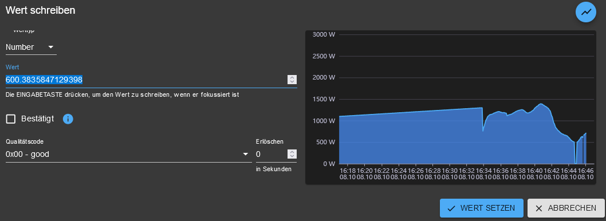The height and width of the screenshot is (221, 606).
Task: Click the 'Wert schreiben' dialog title
Action: [40, 10]
